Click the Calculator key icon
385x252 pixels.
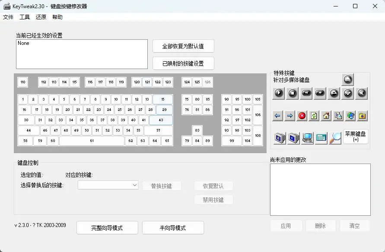[x=321, y=138]
